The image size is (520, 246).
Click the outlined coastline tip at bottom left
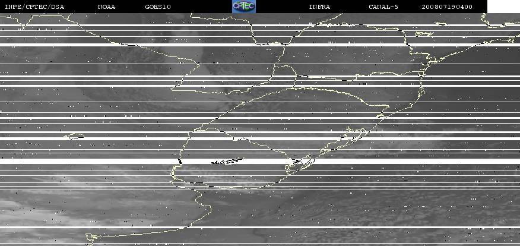point(90,238)
